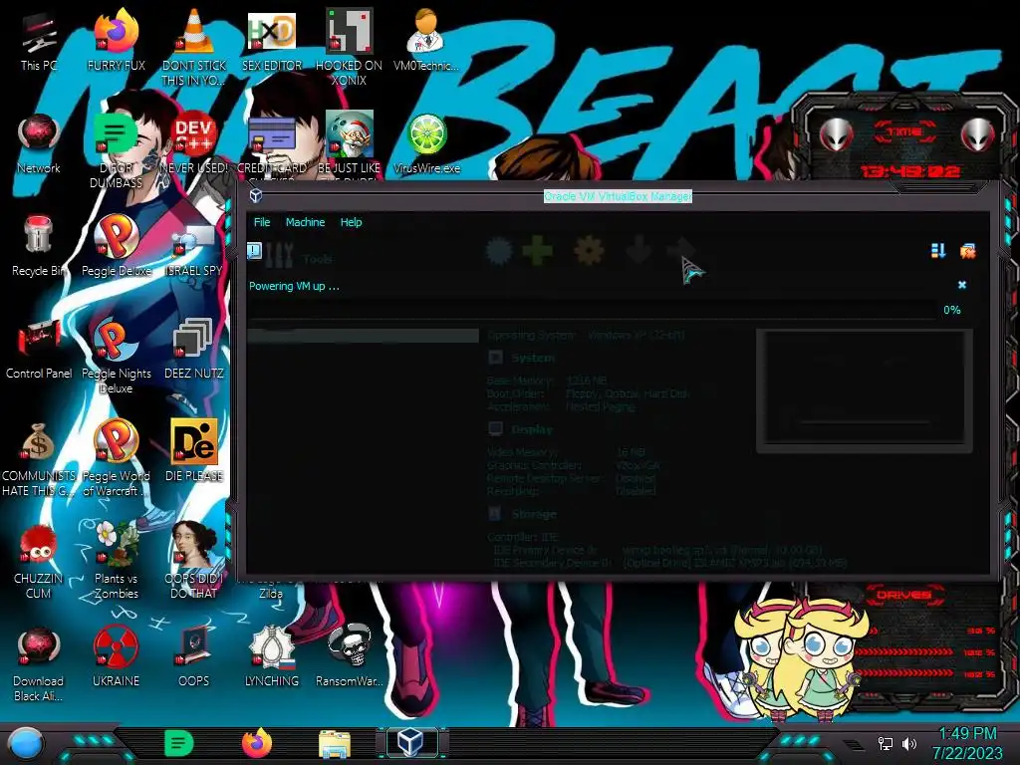Open the File menu in VirtualBox Manager
The height and width of the screenshot is (765, 1020).
coord(262,222)
